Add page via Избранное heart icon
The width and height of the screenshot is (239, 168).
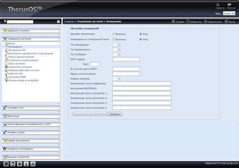[x=188, y=22]
